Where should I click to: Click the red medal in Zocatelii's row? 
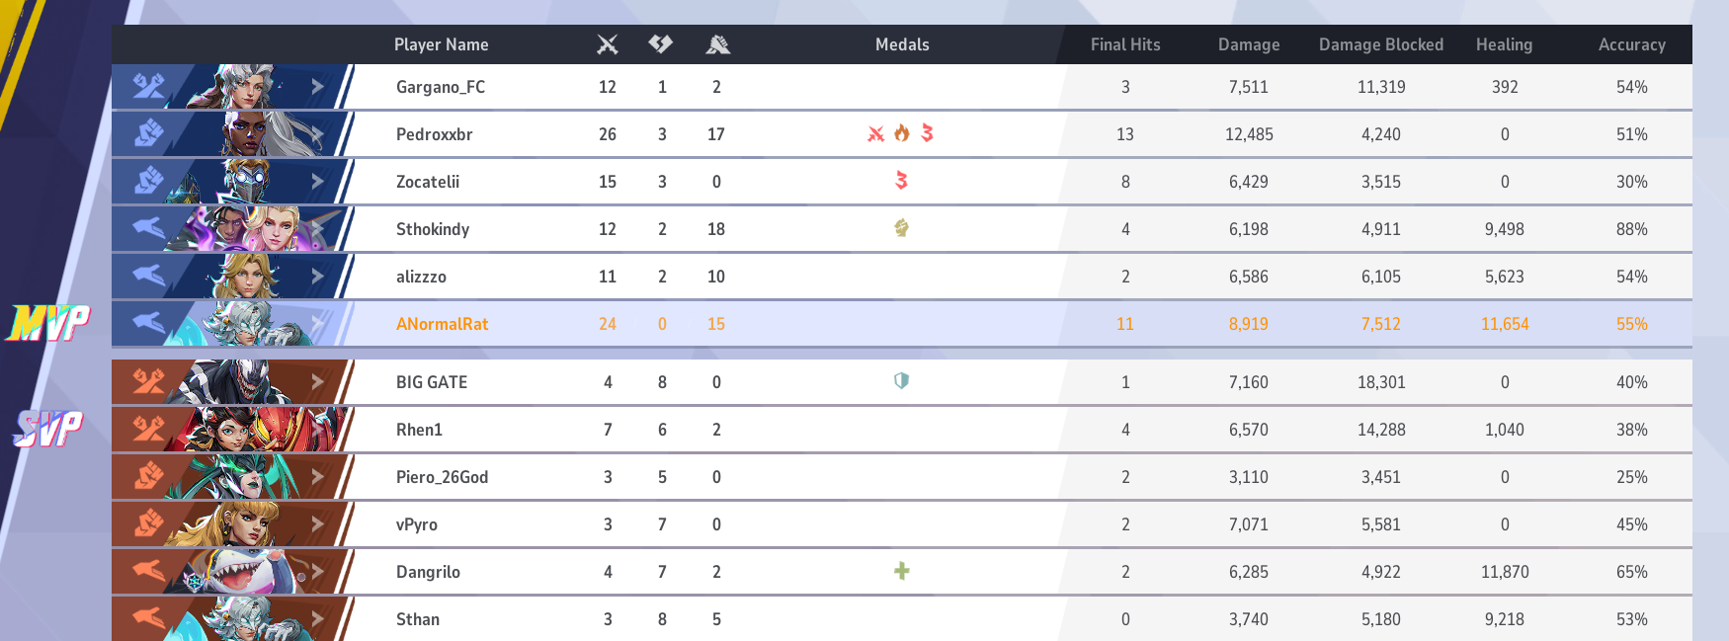[x=901, y=181]
